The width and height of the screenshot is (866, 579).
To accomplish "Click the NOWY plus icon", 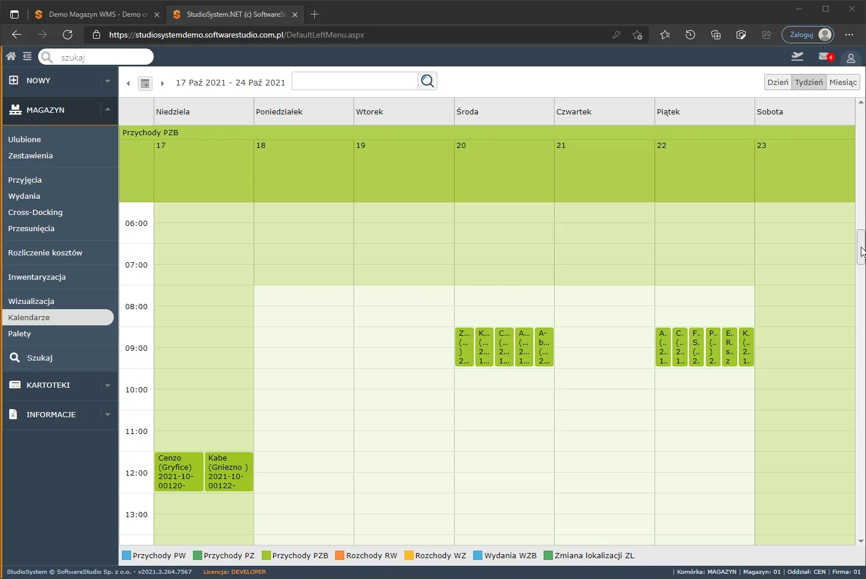I will point(14,80).
